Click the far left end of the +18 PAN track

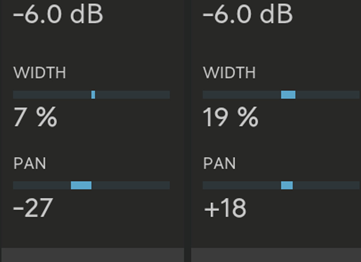point(205,185)
